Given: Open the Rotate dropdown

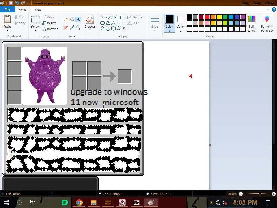Looking at the screenshot, I should [50, 29].
